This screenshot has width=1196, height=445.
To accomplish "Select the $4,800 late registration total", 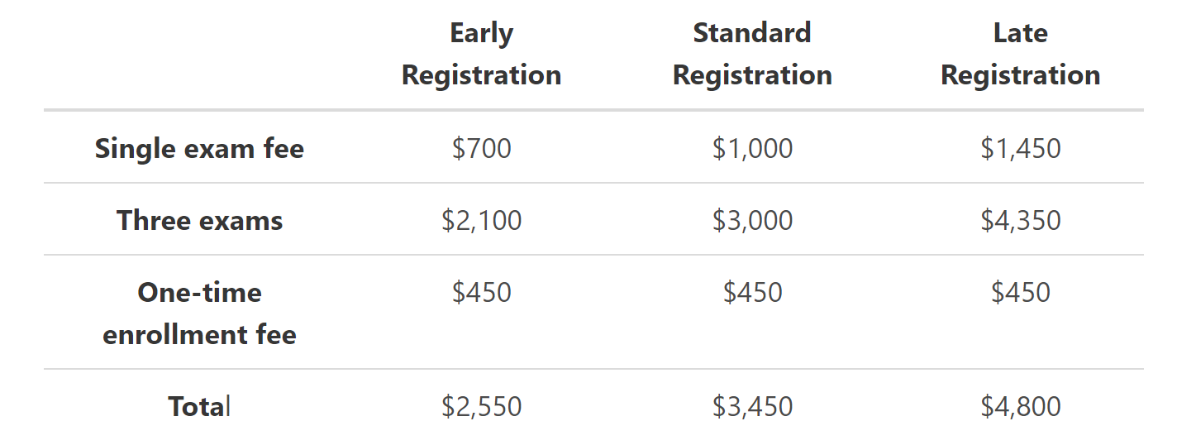I will (1020, 407).
